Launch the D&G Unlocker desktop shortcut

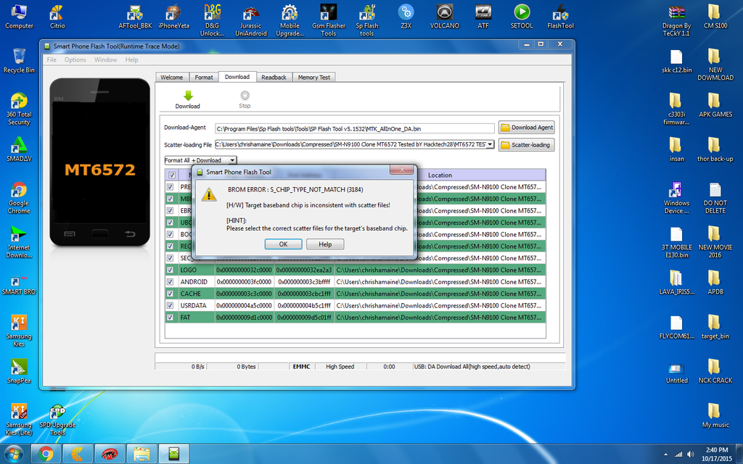click(213, 20)
